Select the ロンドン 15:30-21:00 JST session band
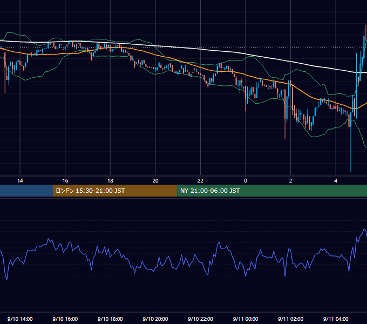Viewport: 367px width, 324px height. 114,191
